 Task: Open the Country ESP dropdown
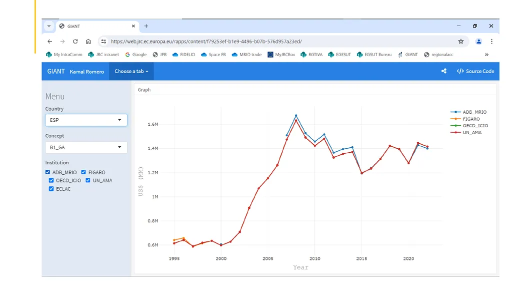click(x=86, y=120)
